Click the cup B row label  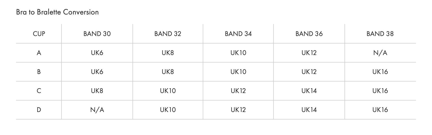tap(39, 72)
